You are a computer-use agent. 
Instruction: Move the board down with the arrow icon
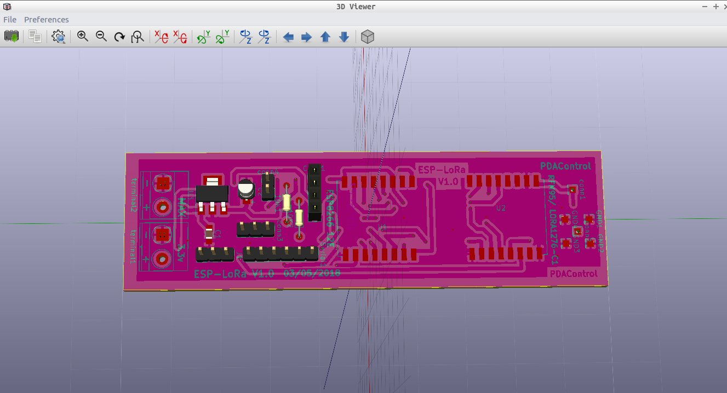click(344, 37)
